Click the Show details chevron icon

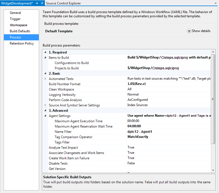[189, 31]
